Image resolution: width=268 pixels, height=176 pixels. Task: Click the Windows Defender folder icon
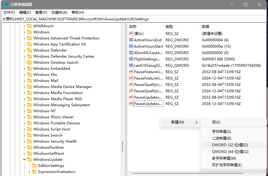[x=29, y=50]
